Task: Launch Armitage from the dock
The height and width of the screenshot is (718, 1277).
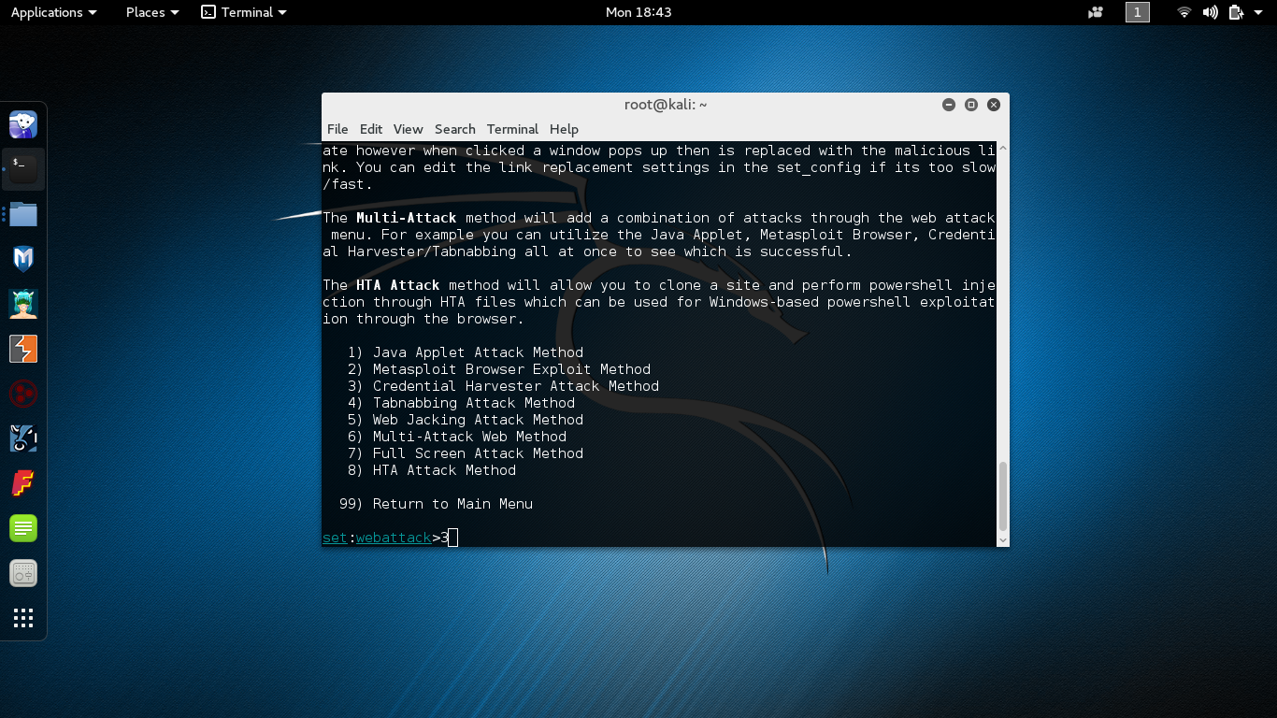Action: point(23,304)
